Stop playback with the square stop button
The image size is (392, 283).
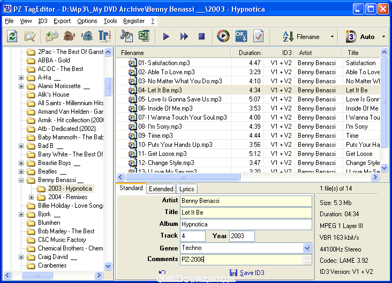click(201, 37)
